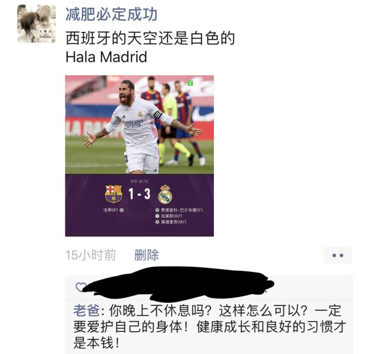The width and height of the screenshot is (371, 354).
Task: Tap the poster's profile avatar photo
Action: click(x=37, y=24)
